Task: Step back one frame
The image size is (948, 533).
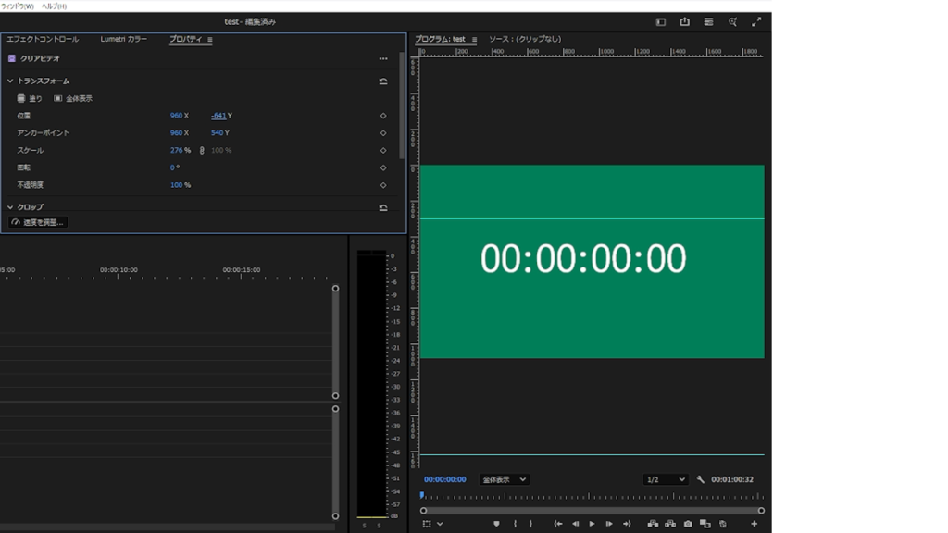Action: [575, 524]
